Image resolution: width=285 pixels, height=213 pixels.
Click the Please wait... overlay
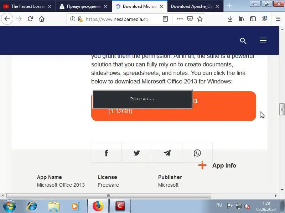pyautogui.click(x=142, y=99)
